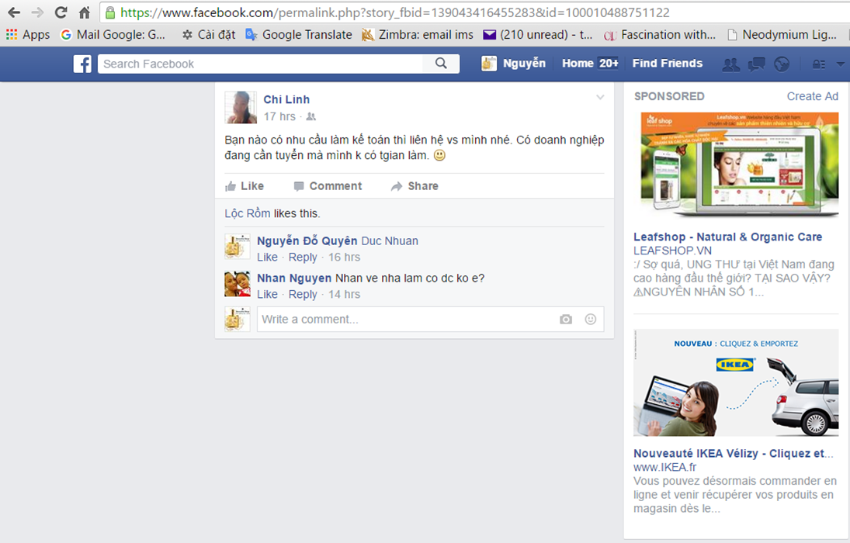Open friend requests icon
This screenshot has height=543, width=850.
click(x=730, y=64)
